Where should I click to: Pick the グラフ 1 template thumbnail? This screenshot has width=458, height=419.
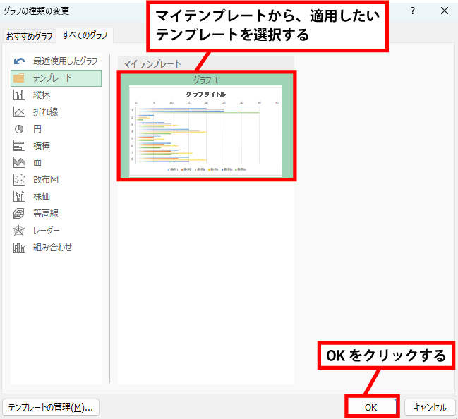(x=205, y=130)
